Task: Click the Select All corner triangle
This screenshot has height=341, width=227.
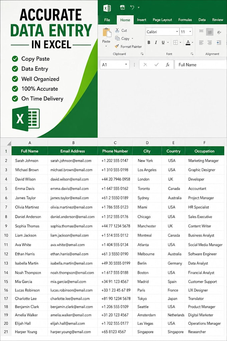Action: pos(9,143)
